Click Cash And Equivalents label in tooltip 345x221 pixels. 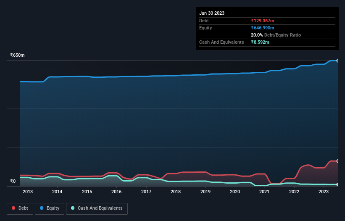tap(221, 42)
